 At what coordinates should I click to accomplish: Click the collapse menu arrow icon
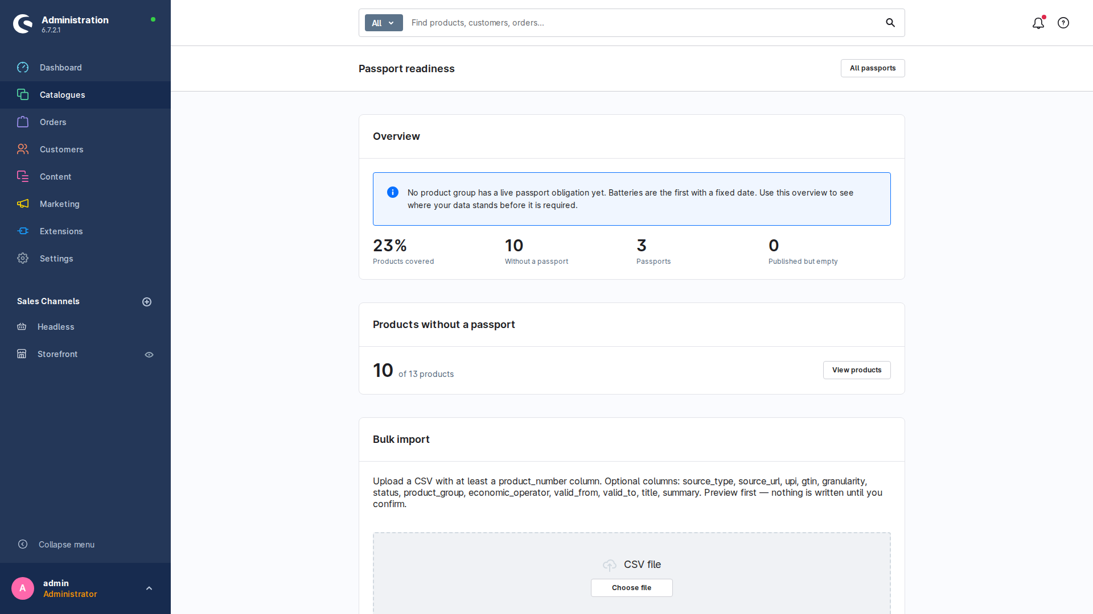click(23, 545)
